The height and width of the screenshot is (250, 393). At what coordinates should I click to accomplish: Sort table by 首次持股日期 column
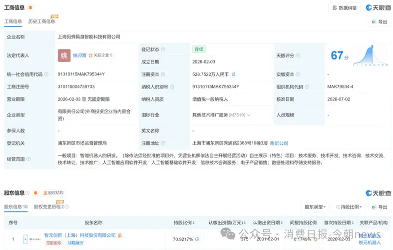(339, 222)
